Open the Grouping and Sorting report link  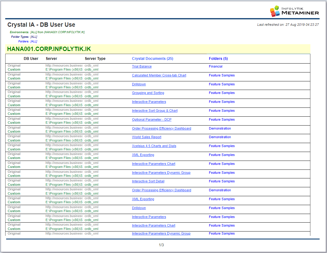148,93
